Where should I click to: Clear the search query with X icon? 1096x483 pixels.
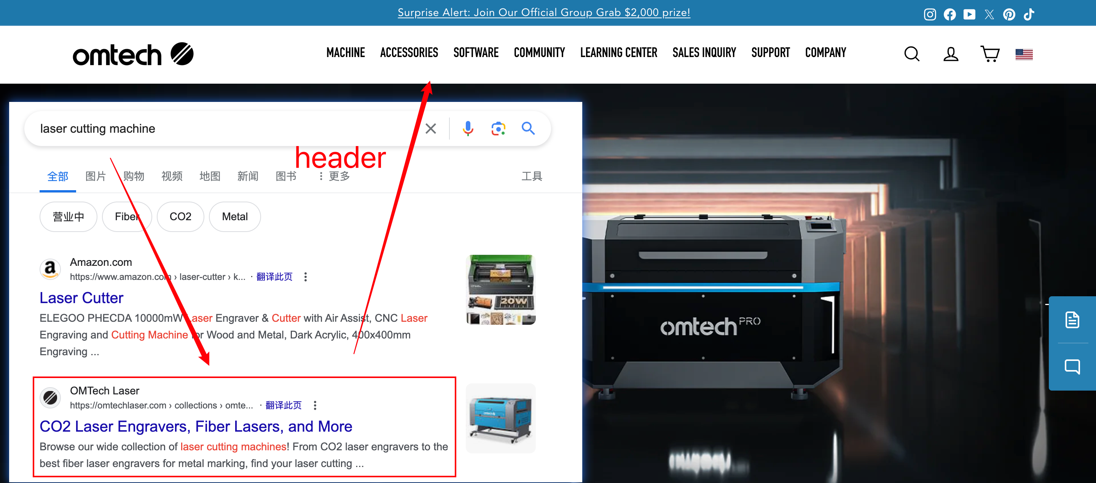pos(430,129)
